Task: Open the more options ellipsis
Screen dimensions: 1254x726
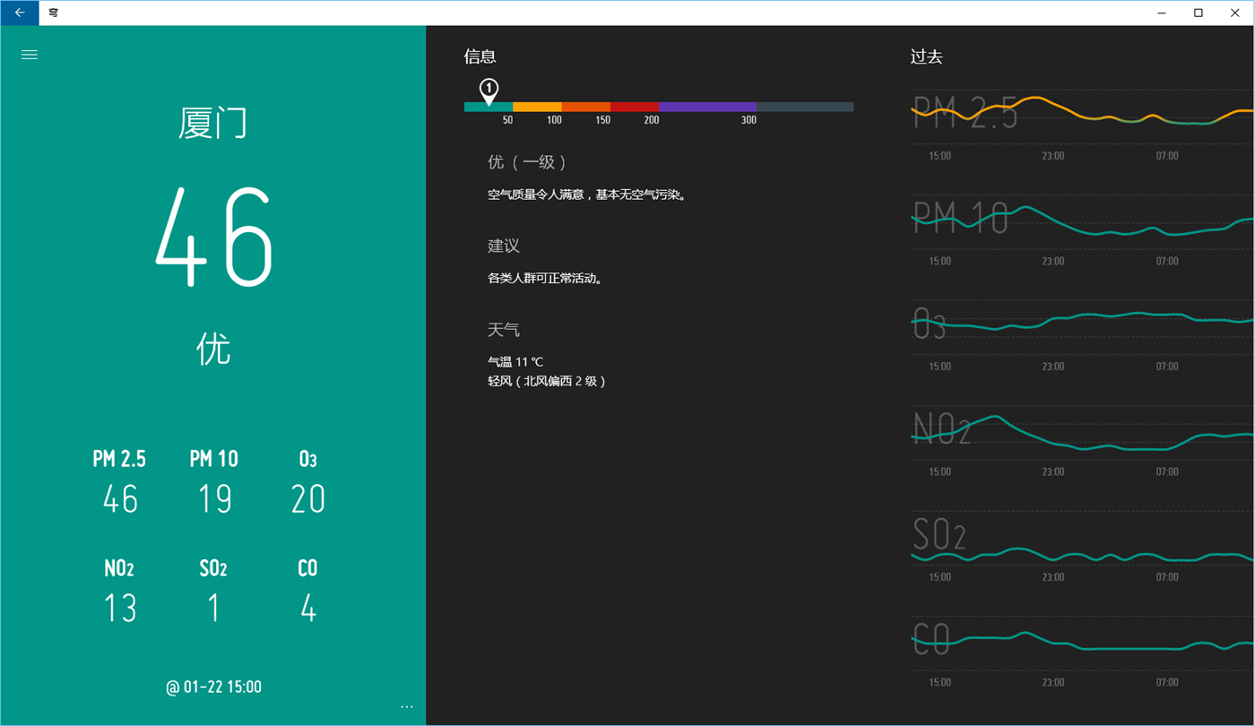Action: 407,706
